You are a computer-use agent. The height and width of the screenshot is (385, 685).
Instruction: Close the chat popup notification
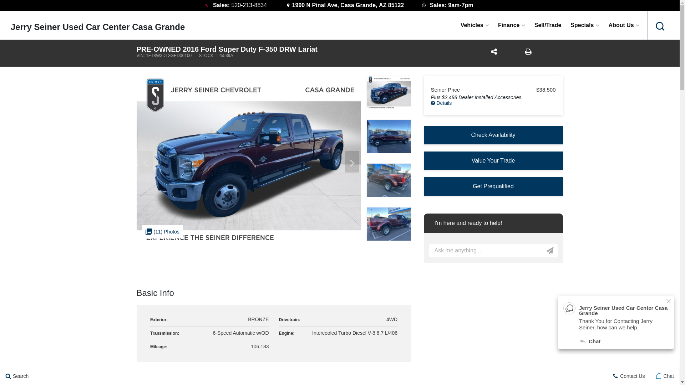[668, 301]
